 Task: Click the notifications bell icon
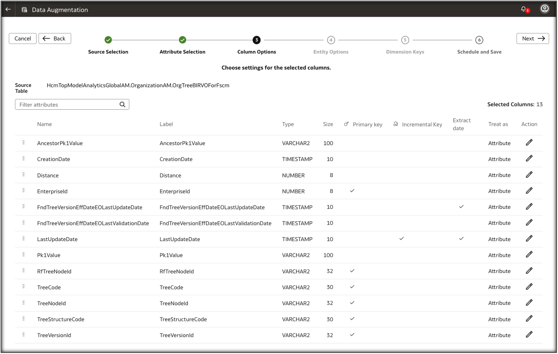(524, 9)
